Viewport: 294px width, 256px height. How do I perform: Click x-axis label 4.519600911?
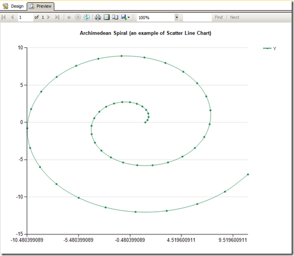click(181, 240)
